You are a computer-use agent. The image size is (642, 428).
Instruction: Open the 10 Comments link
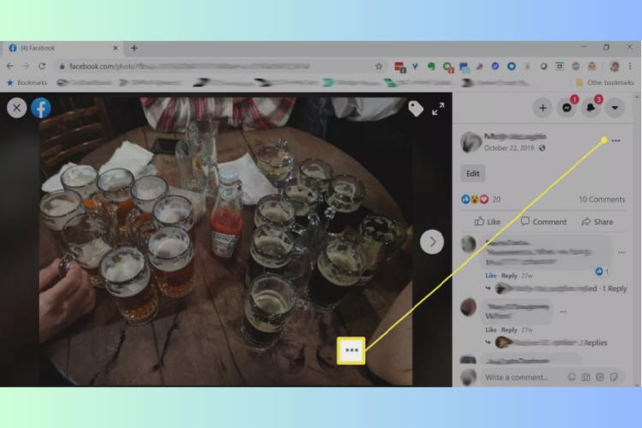(602, 199)
